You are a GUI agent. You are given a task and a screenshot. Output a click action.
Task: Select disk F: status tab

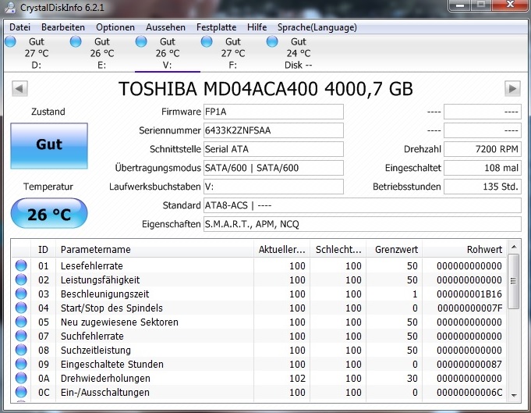click(233, 53)
